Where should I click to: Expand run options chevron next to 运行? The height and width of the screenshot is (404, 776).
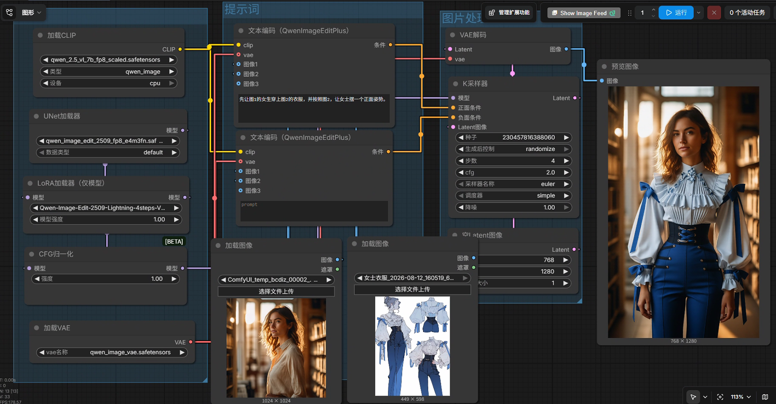(x=699, y=12)
